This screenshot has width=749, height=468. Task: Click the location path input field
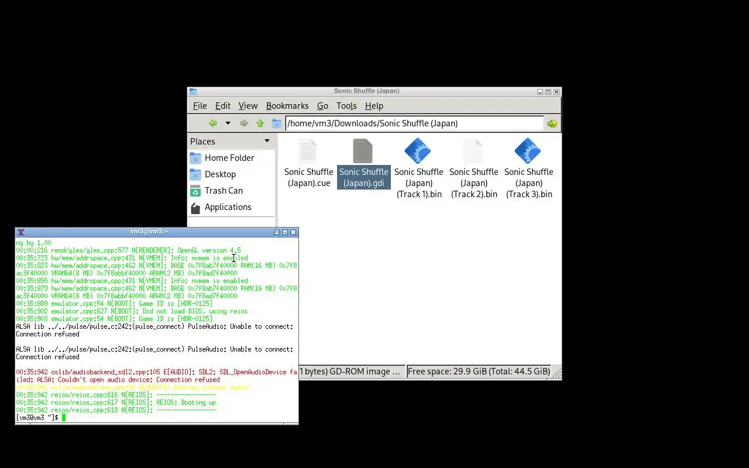414,123
